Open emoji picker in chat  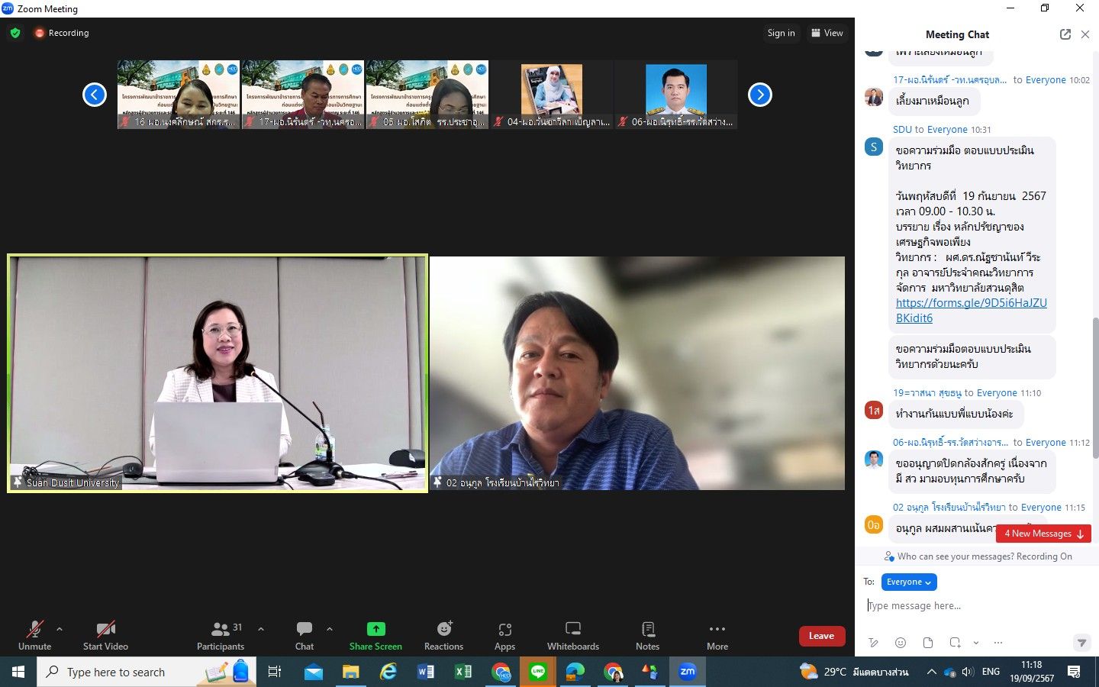tap(901, 643)
